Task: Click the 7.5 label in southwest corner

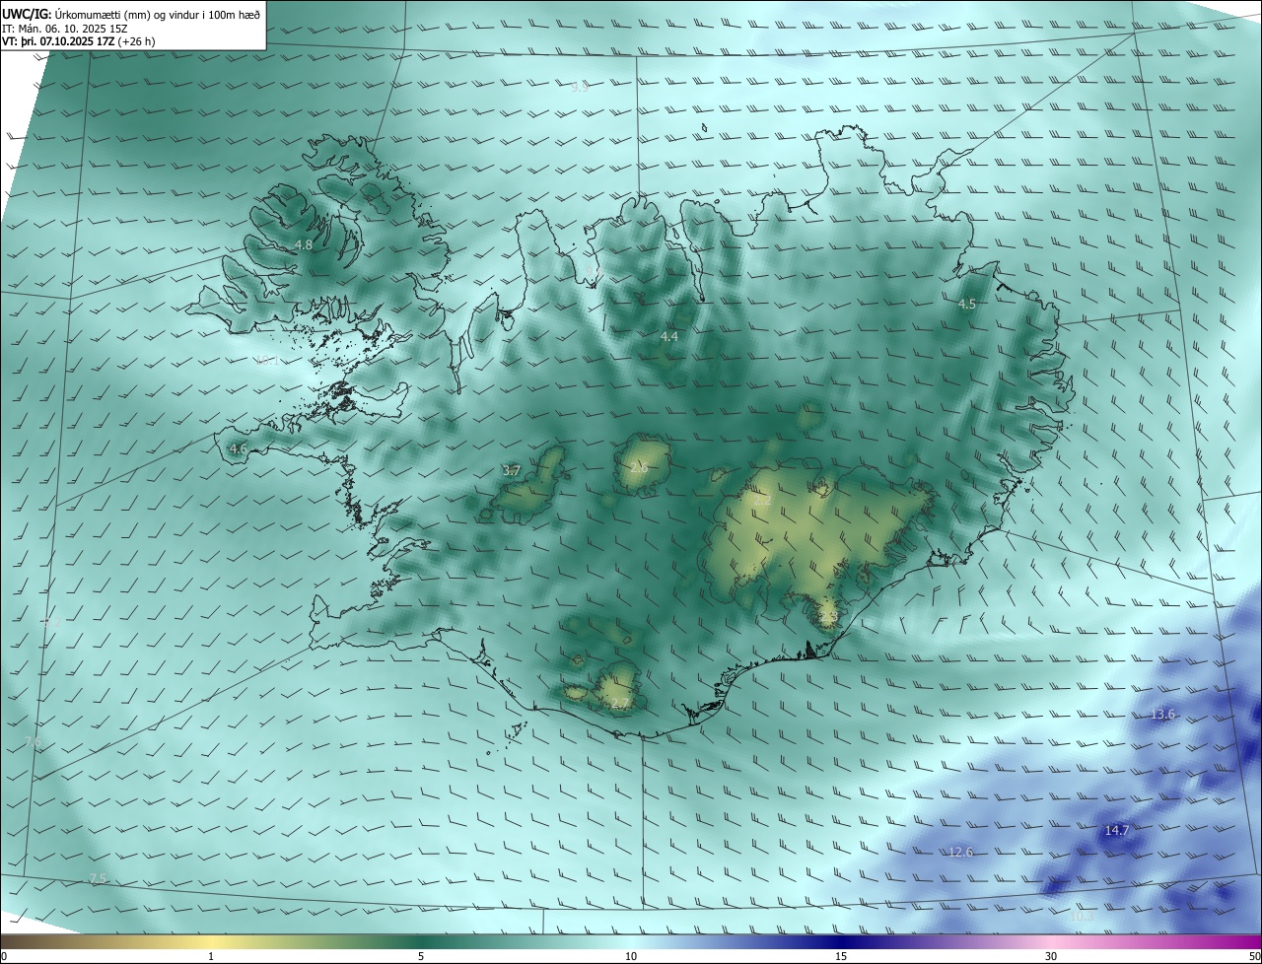Action: point(97,878)
